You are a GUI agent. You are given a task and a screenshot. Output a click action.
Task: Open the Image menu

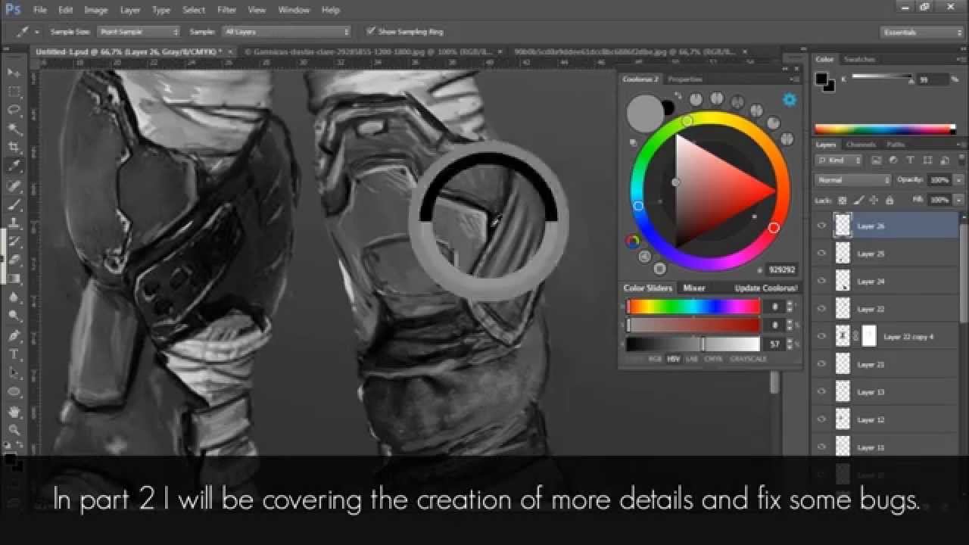tap(95, 10)
